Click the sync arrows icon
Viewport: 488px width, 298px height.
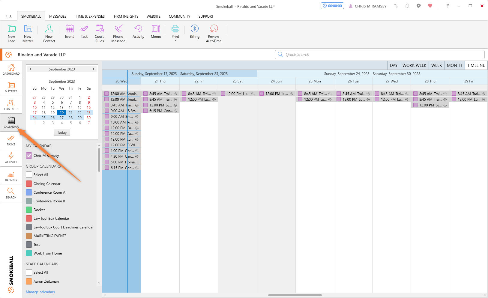(x=396, y=6)
